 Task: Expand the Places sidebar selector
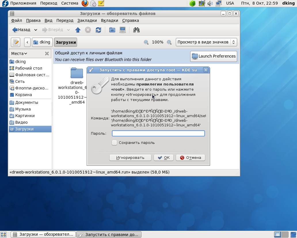19,54
